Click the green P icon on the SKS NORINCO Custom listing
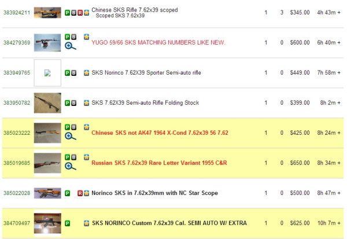347x239 pixels. coord(67,223)
